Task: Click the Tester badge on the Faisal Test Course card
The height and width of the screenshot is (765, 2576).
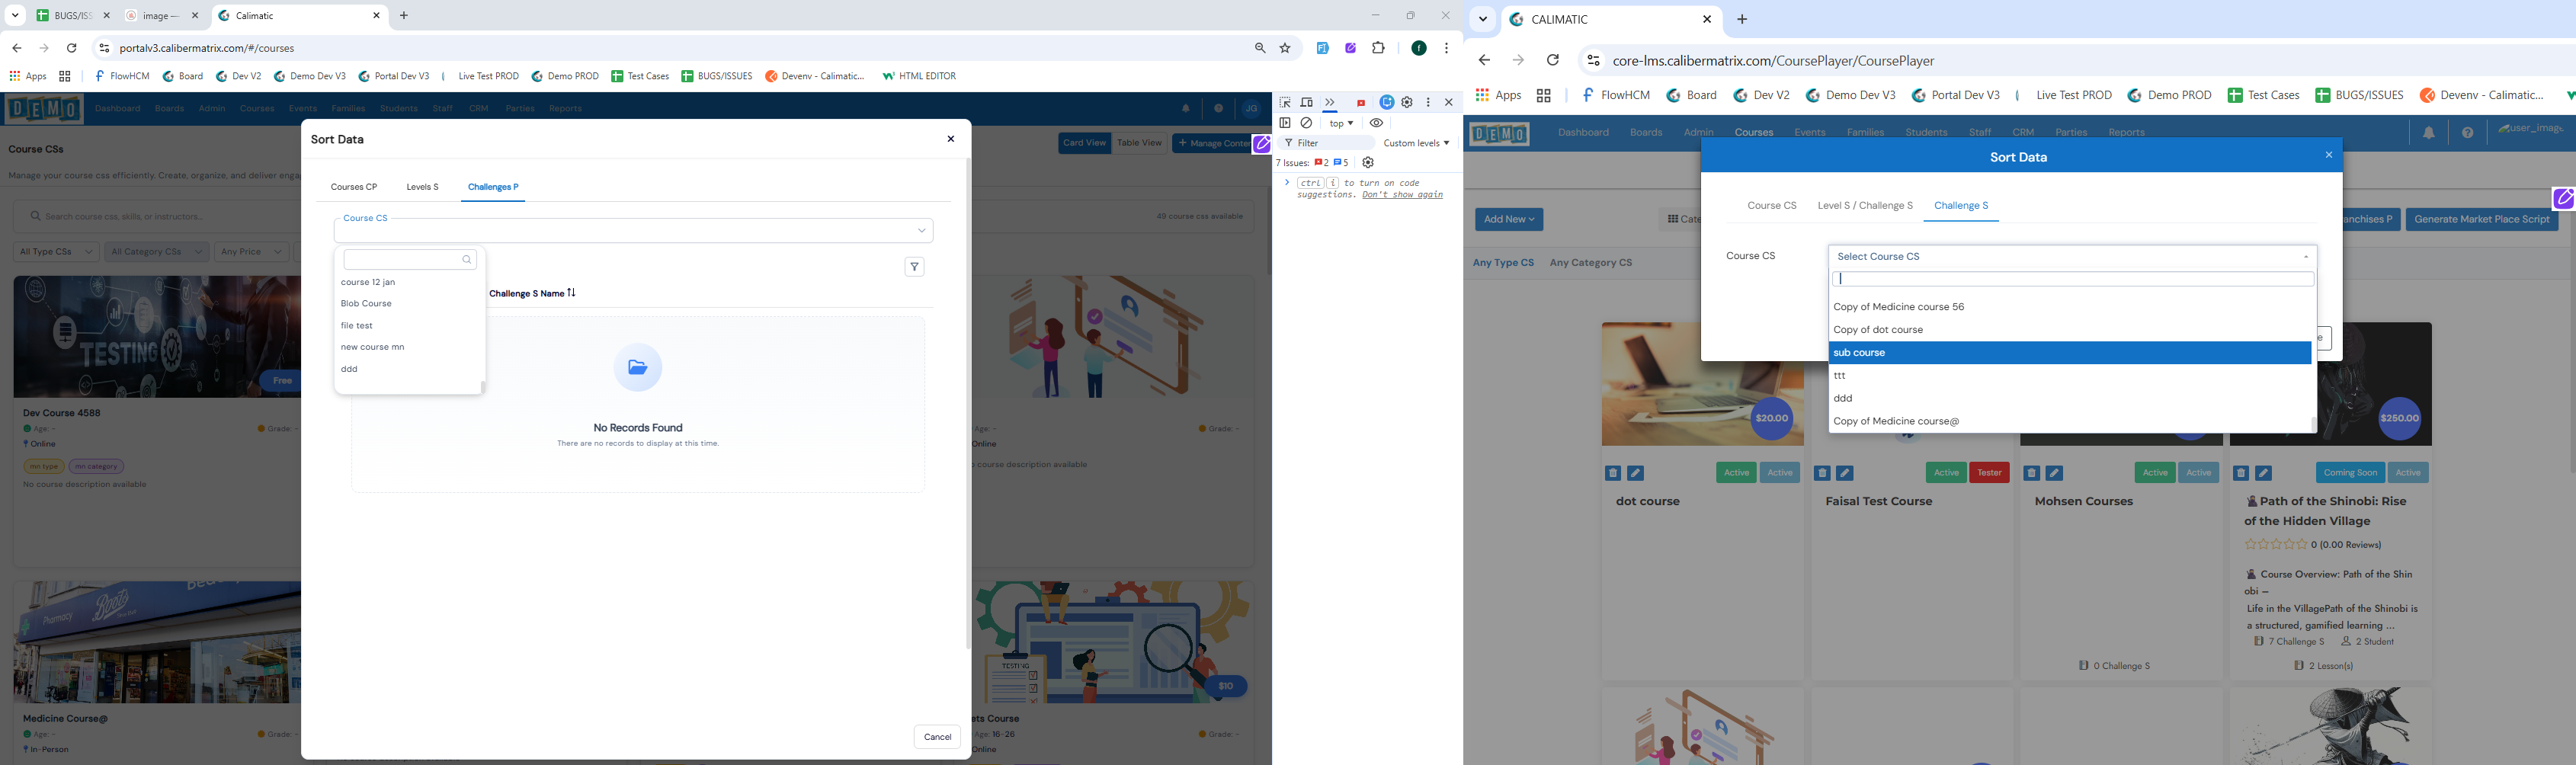Action: pyautogui.click(x=1989, y=473)
